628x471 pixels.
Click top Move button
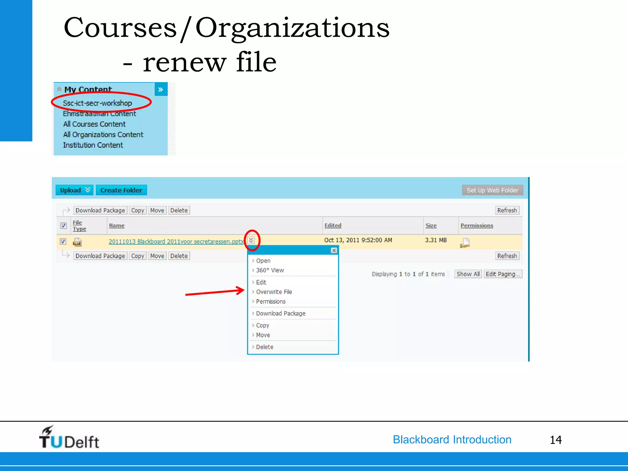tap(157, 210)
